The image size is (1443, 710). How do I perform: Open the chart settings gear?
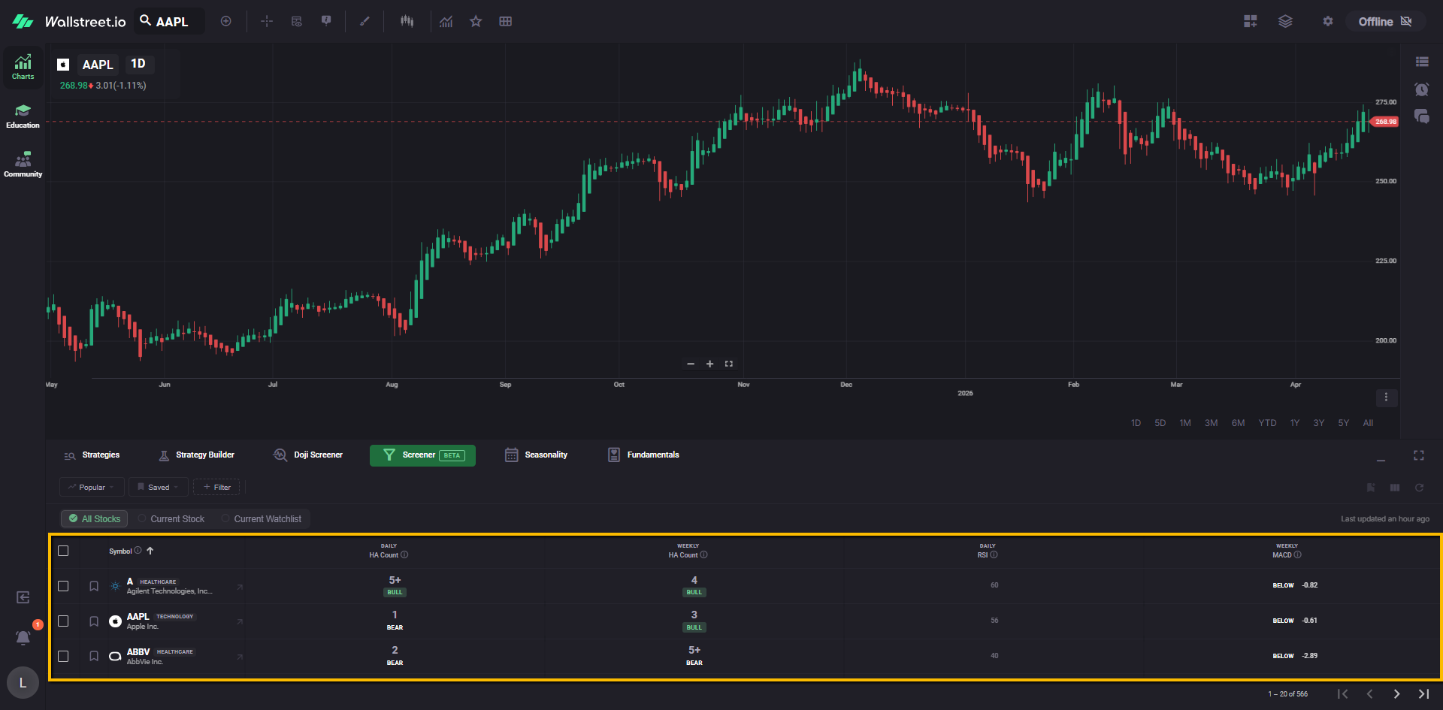point(1328,21)
